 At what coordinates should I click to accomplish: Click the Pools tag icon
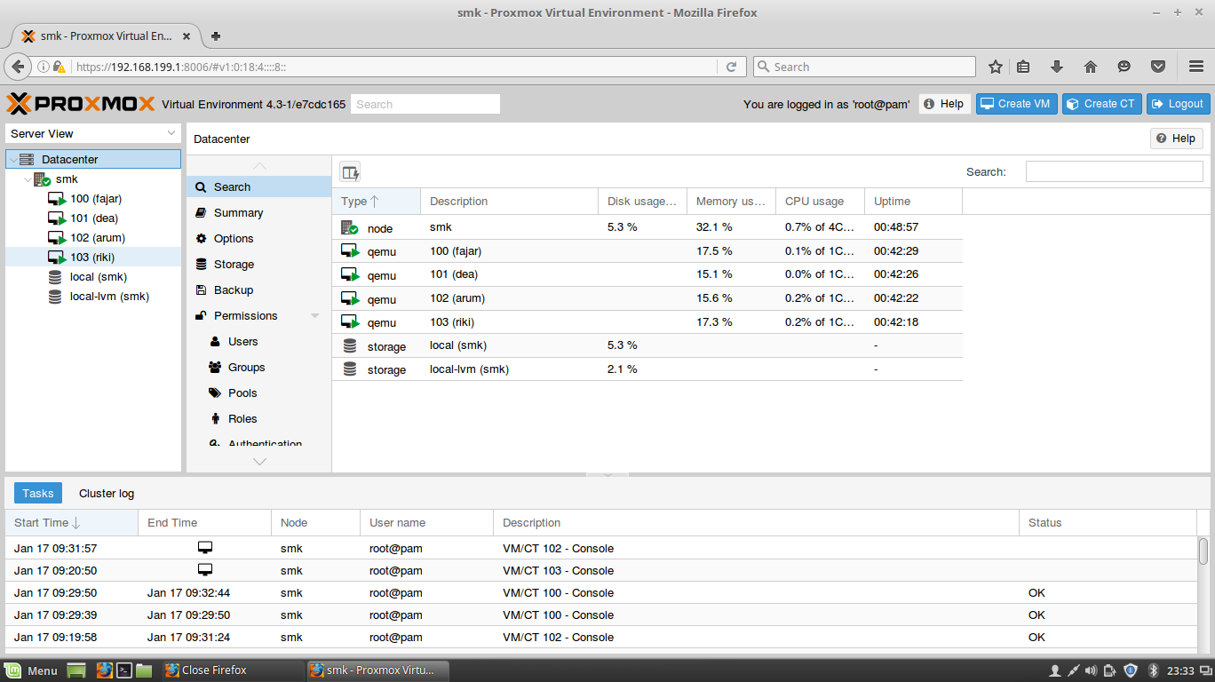(x=215, y=393)
